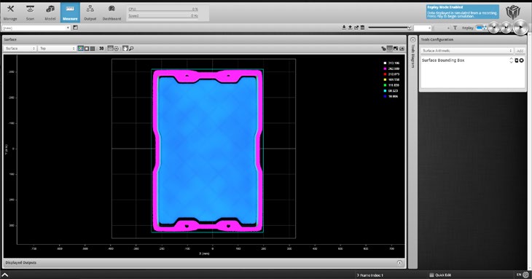Toggle the Replay mode switch
The width and height of the screenshot is (532, 279).
click(481, 28)
